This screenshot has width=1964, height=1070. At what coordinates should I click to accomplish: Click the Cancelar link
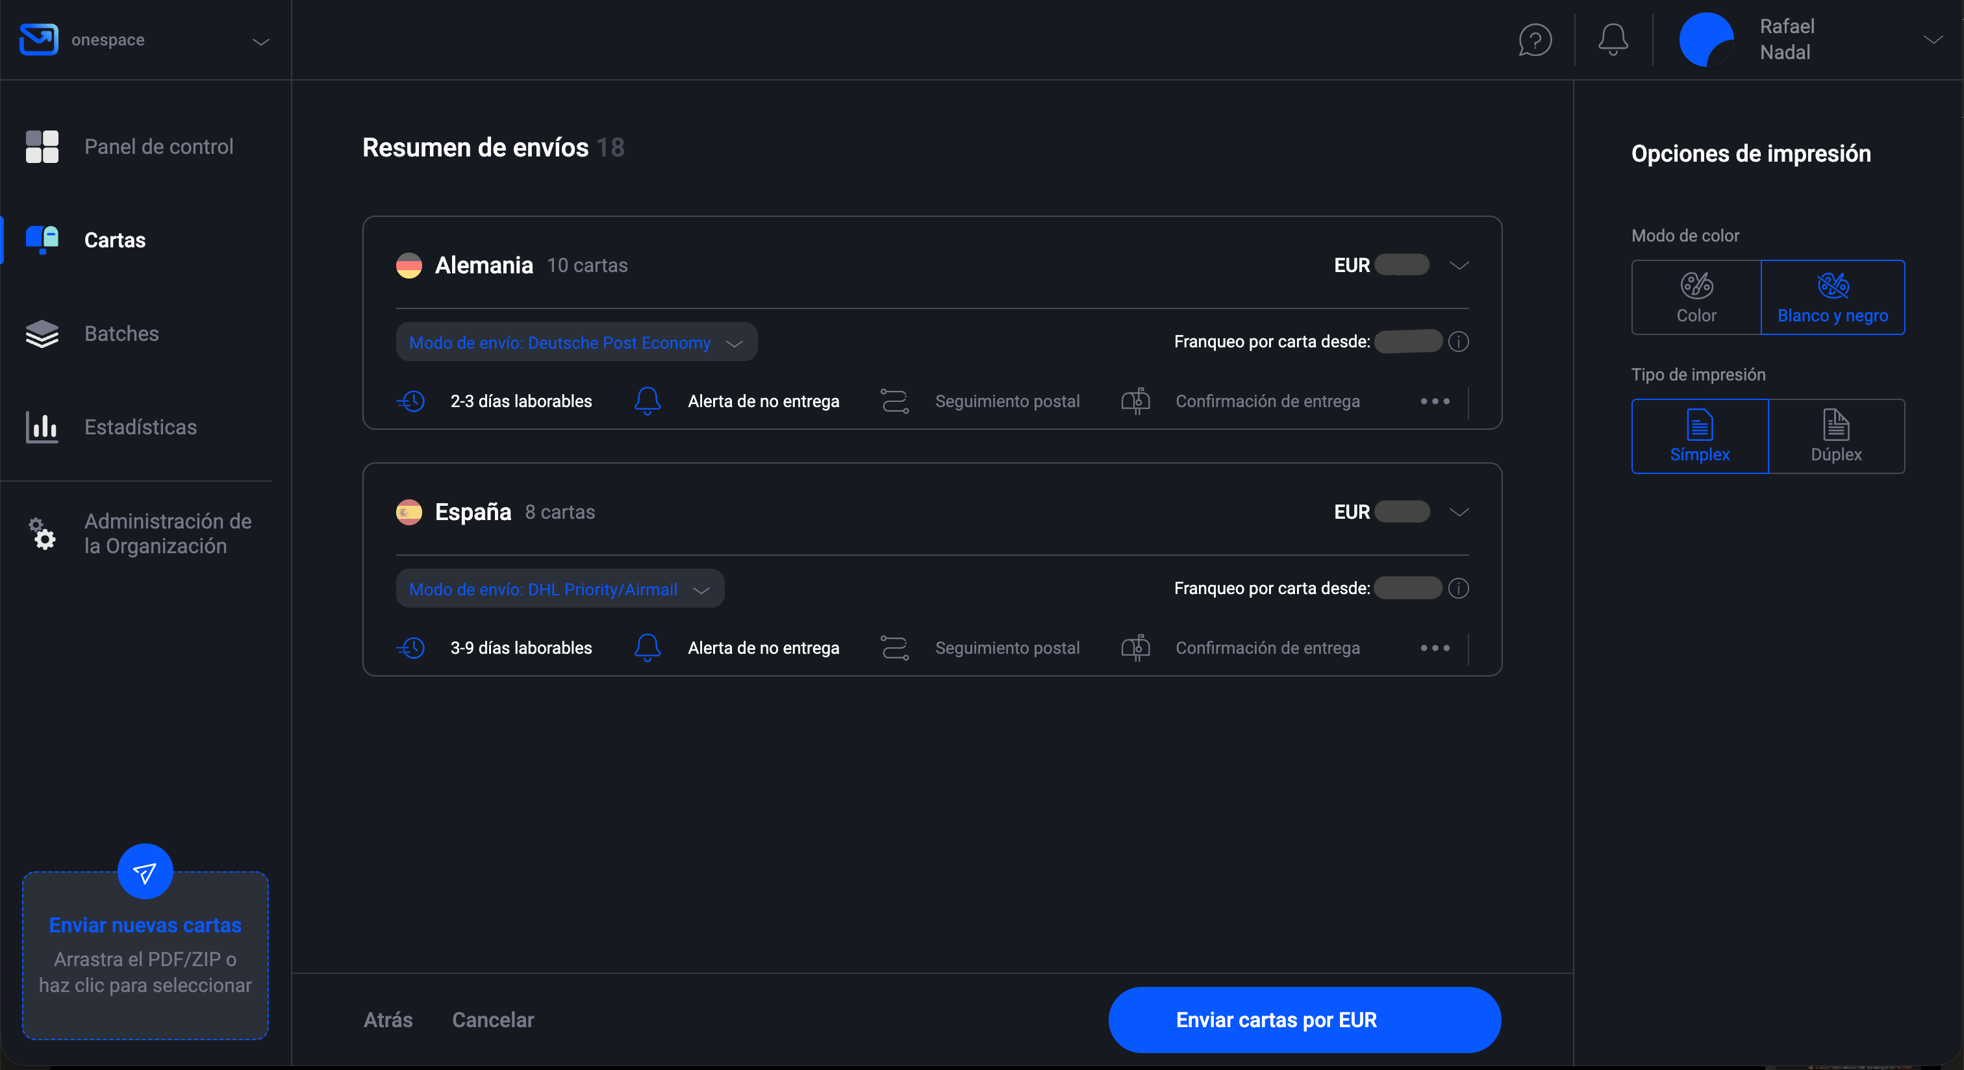(492, 1020)
